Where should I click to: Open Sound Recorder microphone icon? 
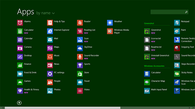click(80, 57)
